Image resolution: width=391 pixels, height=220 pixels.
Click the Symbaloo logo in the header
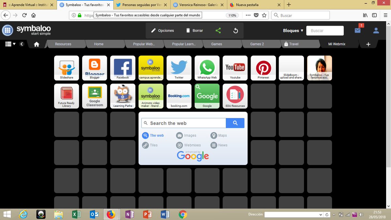point(26,31)
